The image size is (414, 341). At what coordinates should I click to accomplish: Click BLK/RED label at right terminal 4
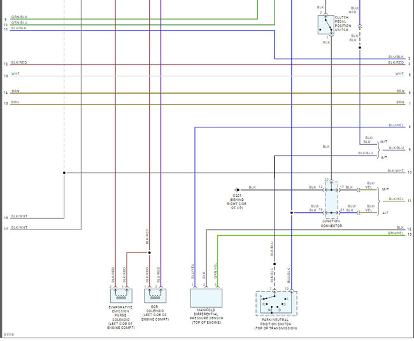[x=396, y=62]
